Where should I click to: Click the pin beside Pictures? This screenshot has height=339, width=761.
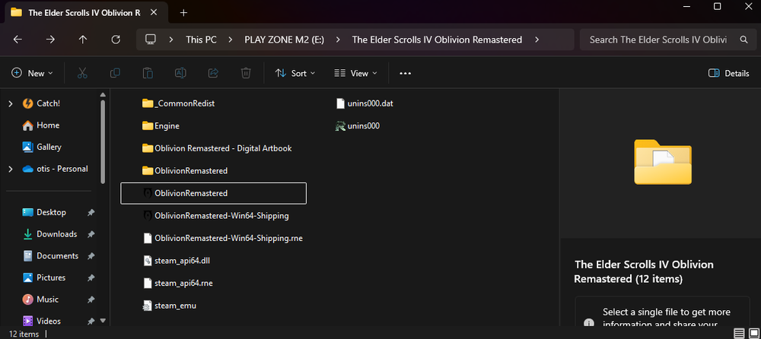click(91, 278)
